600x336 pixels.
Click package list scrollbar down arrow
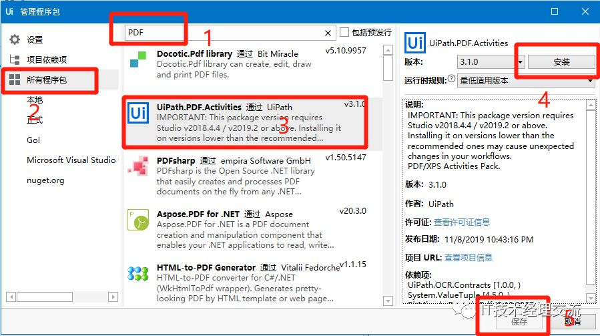(x=388, y=301)
